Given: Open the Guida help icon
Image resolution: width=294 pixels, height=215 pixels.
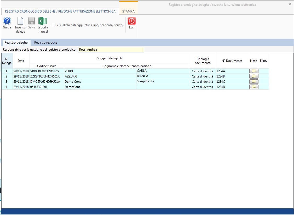Looking at the screenshot, I should [x=7, y=21].
